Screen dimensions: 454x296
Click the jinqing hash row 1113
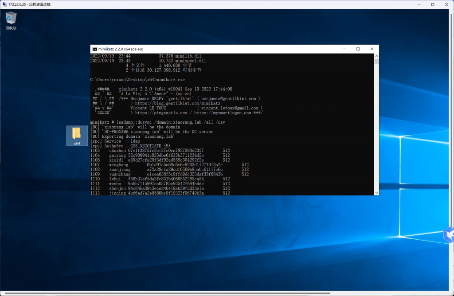[160, 193]
